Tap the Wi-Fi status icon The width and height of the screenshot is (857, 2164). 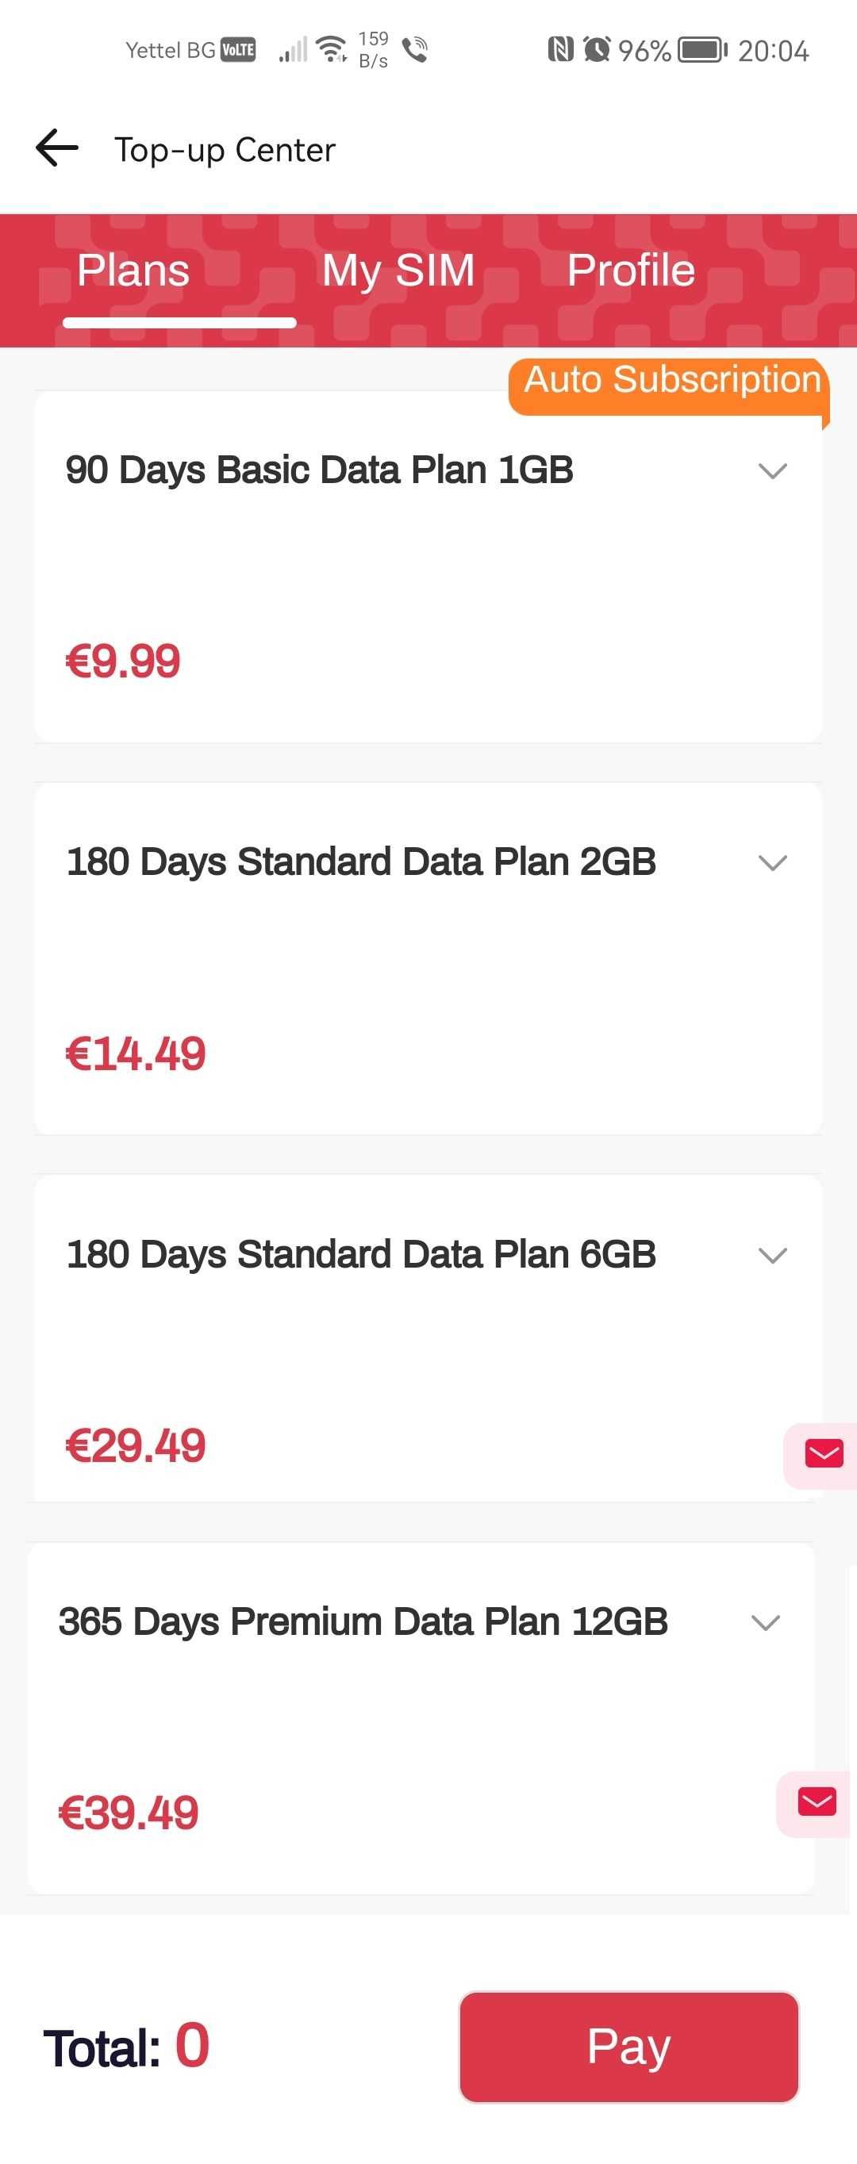click(x=332, y=49)
